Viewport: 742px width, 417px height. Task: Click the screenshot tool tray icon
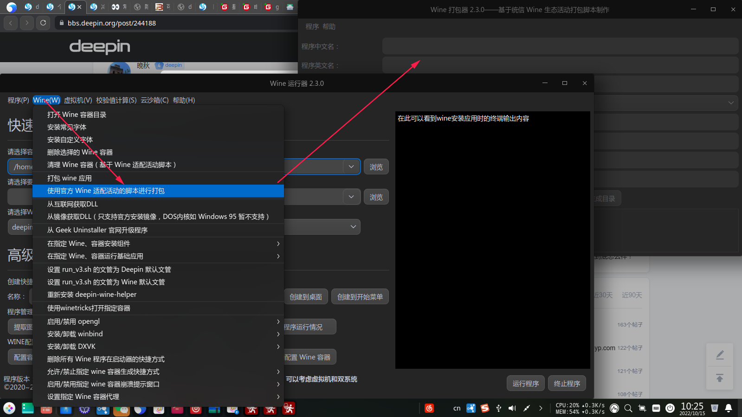[642, 408]
